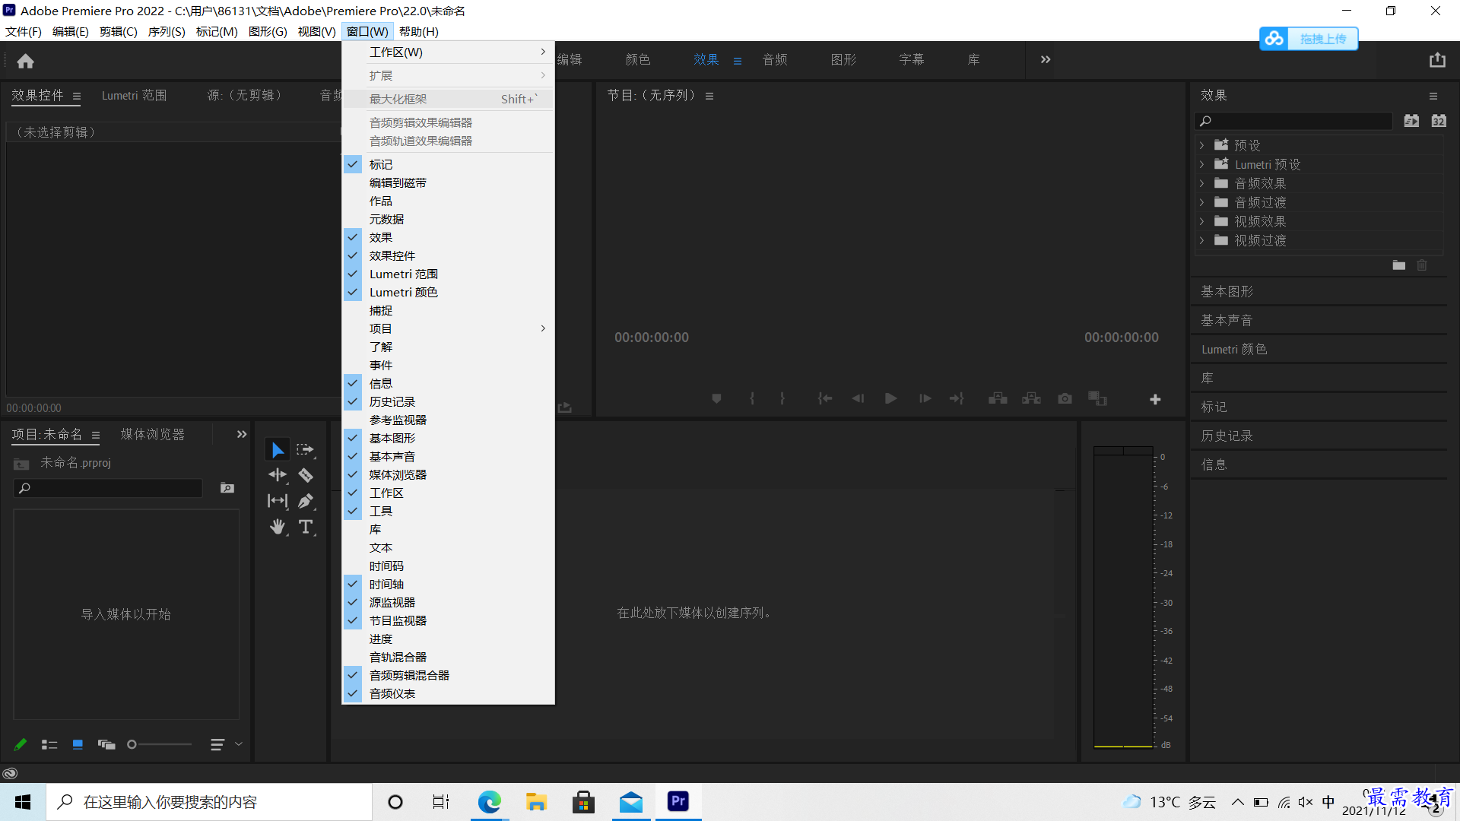Image resolution: width=1460 pixels, height=821 pixels.
Task: Open the 序列(S) menu
Action: click(x=167, y=31)
